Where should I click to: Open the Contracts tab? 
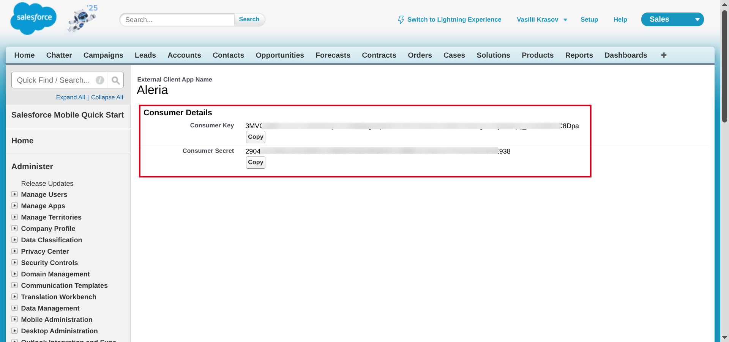(379, 55)
